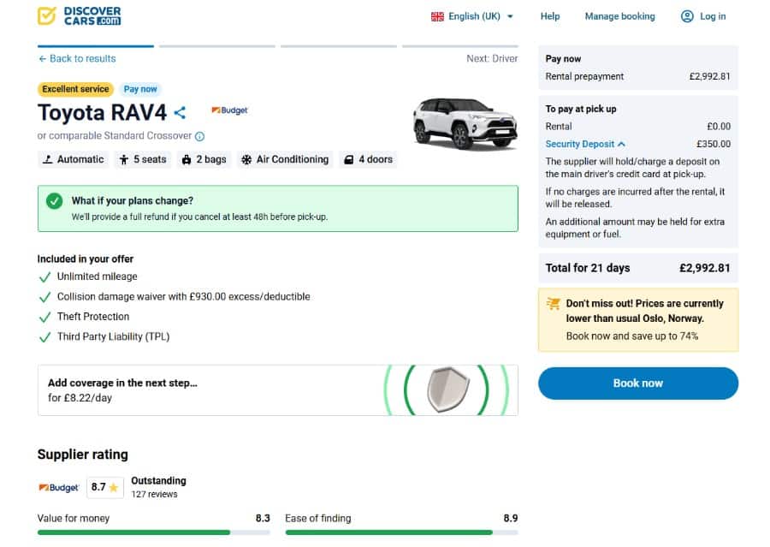Click the Add coverage in the next step card
Image resolution: width=770 pixels, height=547 pixels.
click(278, 390)
